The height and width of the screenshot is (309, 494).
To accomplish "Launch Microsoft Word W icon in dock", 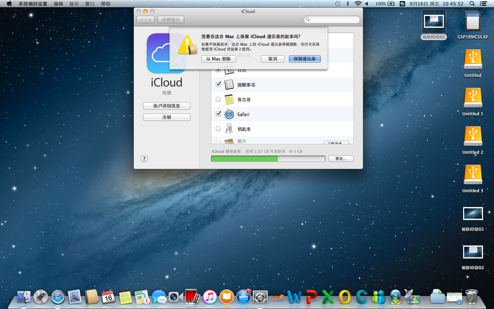I will tap(294, 297).
